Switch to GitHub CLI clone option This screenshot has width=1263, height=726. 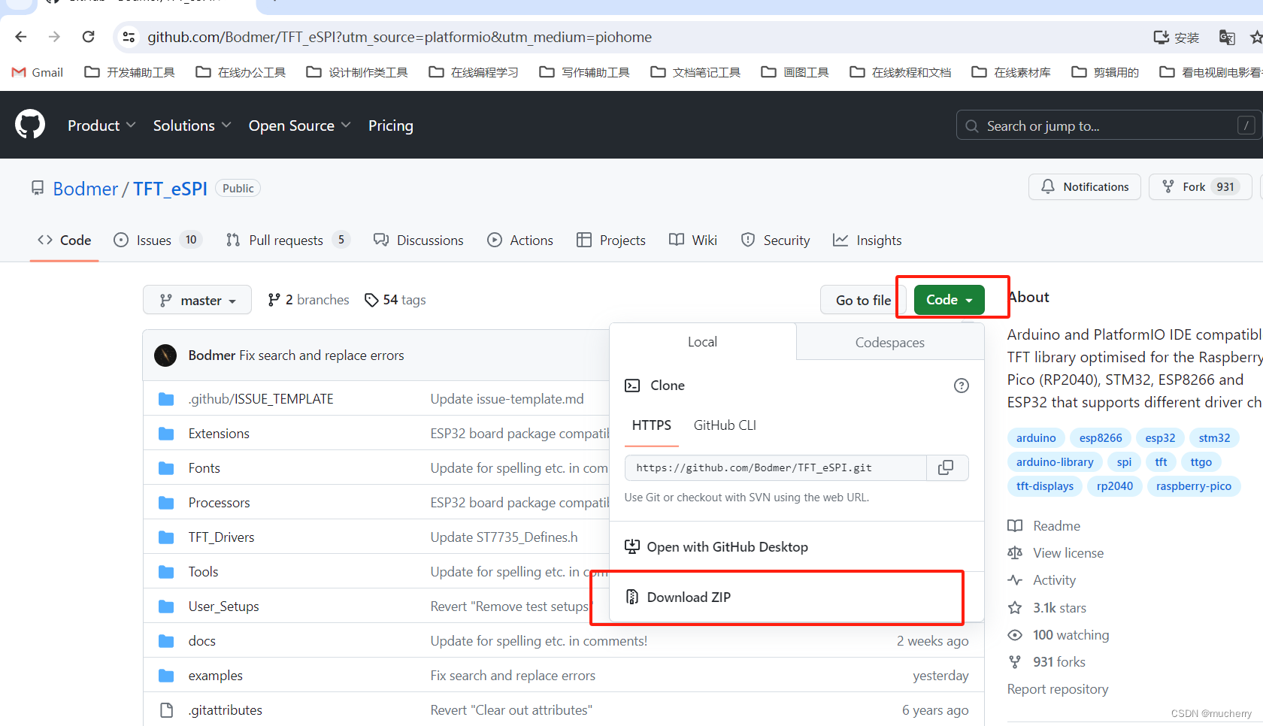tap(725, 425)
